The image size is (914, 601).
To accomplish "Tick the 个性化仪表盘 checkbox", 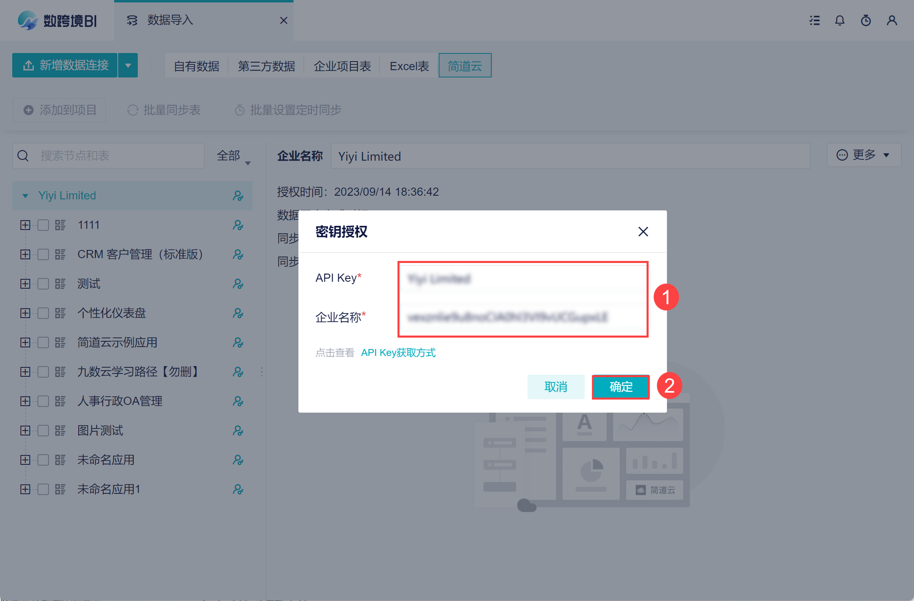I will (43, 313).
